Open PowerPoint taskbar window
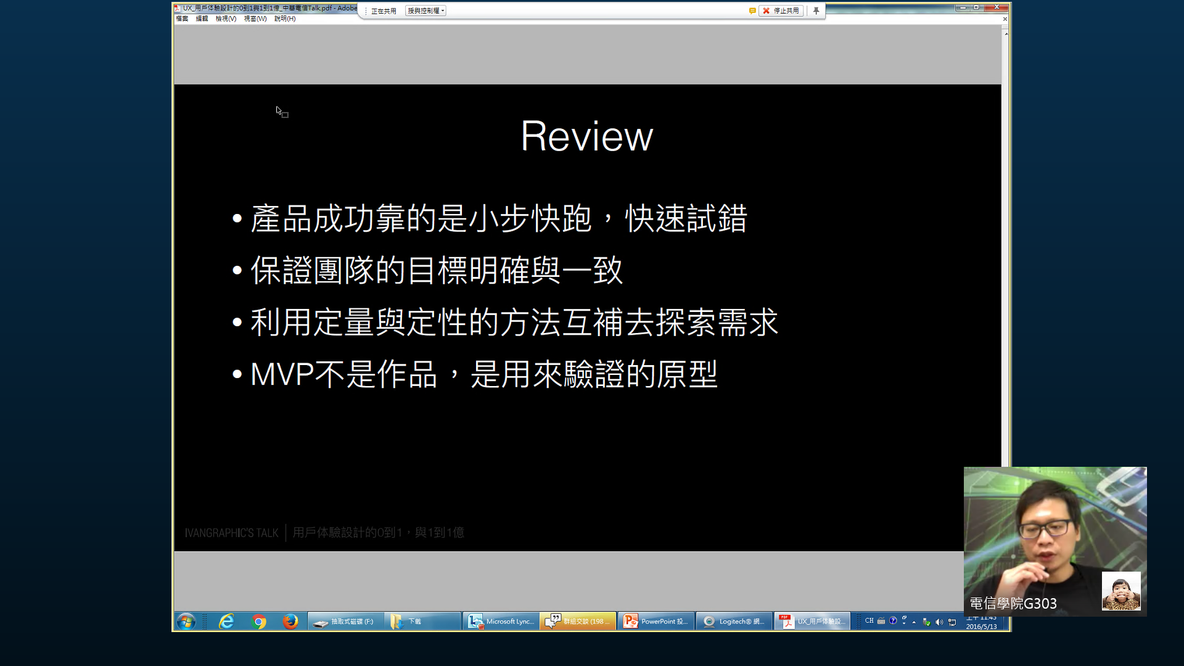 [x=656, y=621]
